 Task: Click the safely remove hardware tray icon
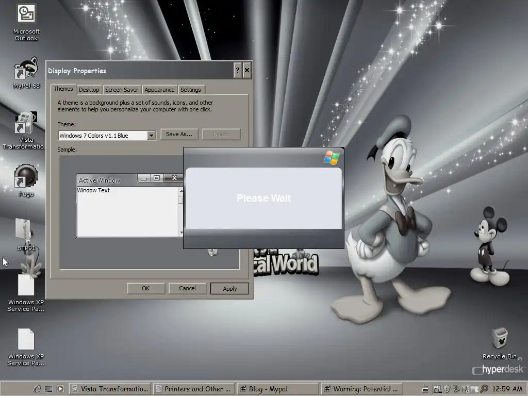456,389
